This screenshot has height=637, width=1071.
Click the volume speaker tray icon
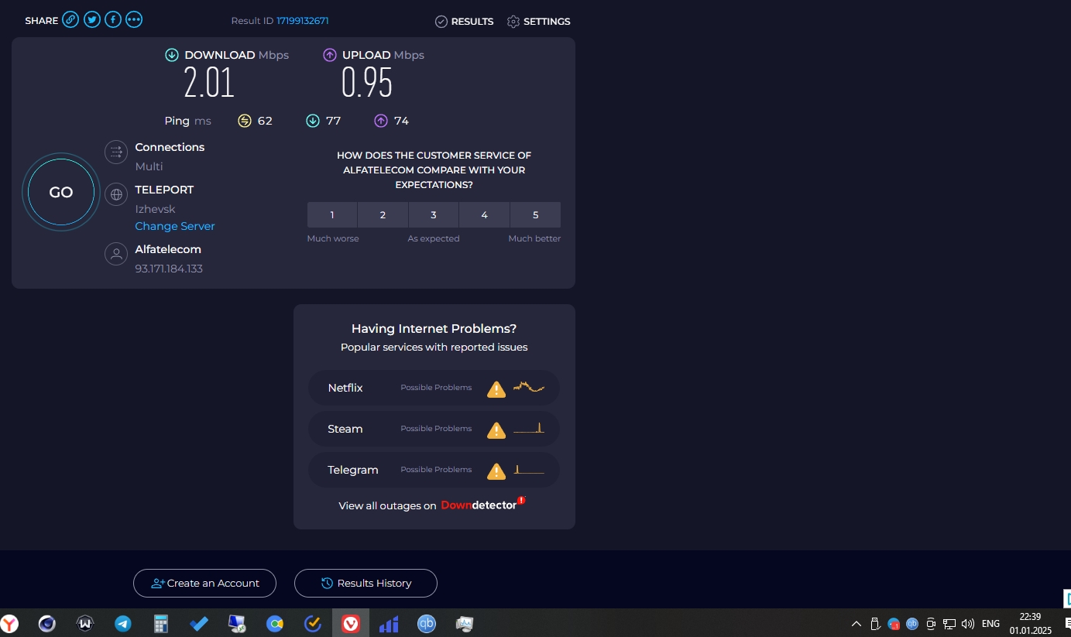tap(967, 623)
